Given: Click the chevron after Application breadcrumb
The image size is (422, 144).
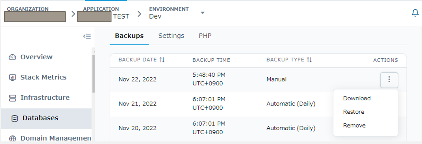Looking at the screenshot, I should click(139, 14).
